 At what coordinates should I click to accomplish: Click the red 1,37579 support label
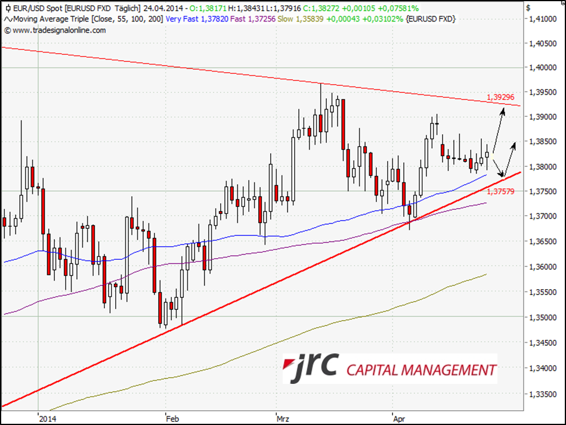tap(500, 191)
